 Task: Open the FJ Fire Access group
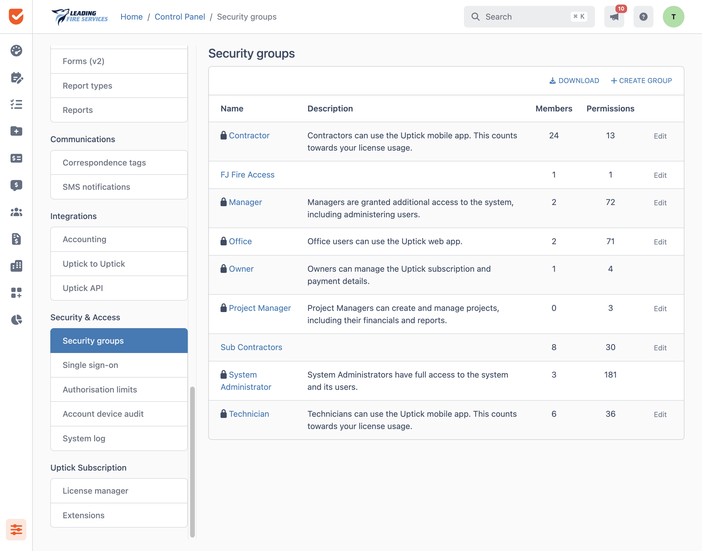pos(247,175)
